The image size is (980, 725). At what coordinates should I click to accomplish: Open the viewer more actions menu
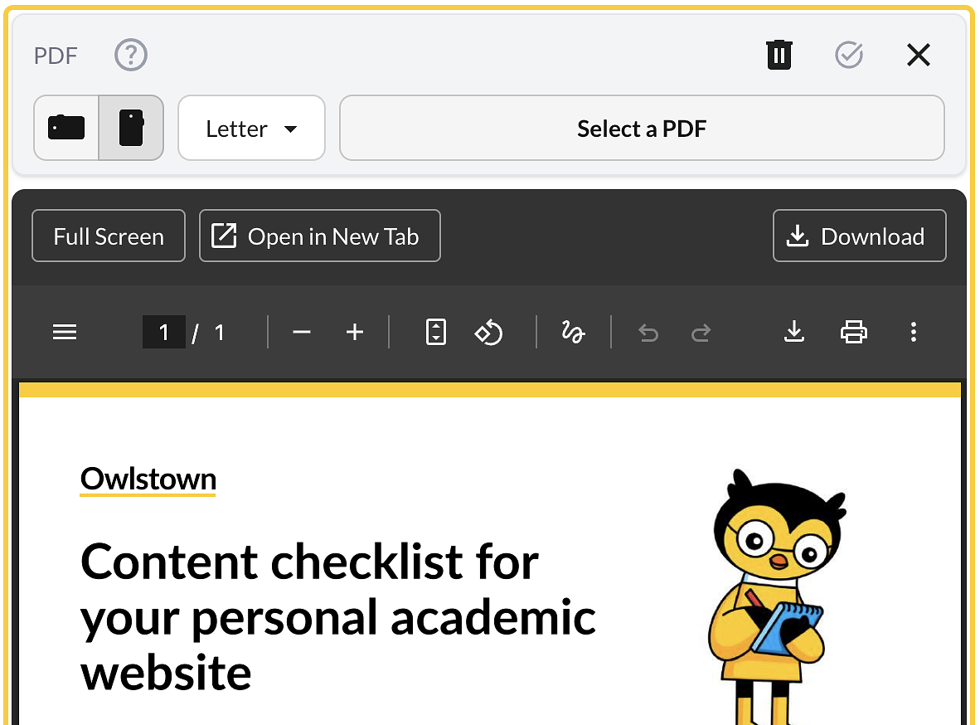coord(913,333)
